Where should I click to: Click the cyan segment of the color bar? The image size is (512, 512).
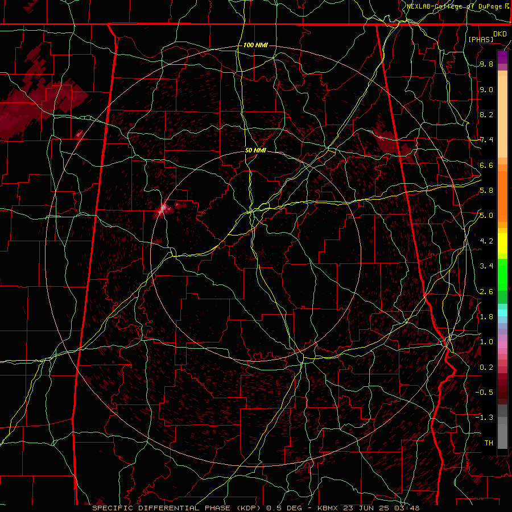[x=502, y=313]
